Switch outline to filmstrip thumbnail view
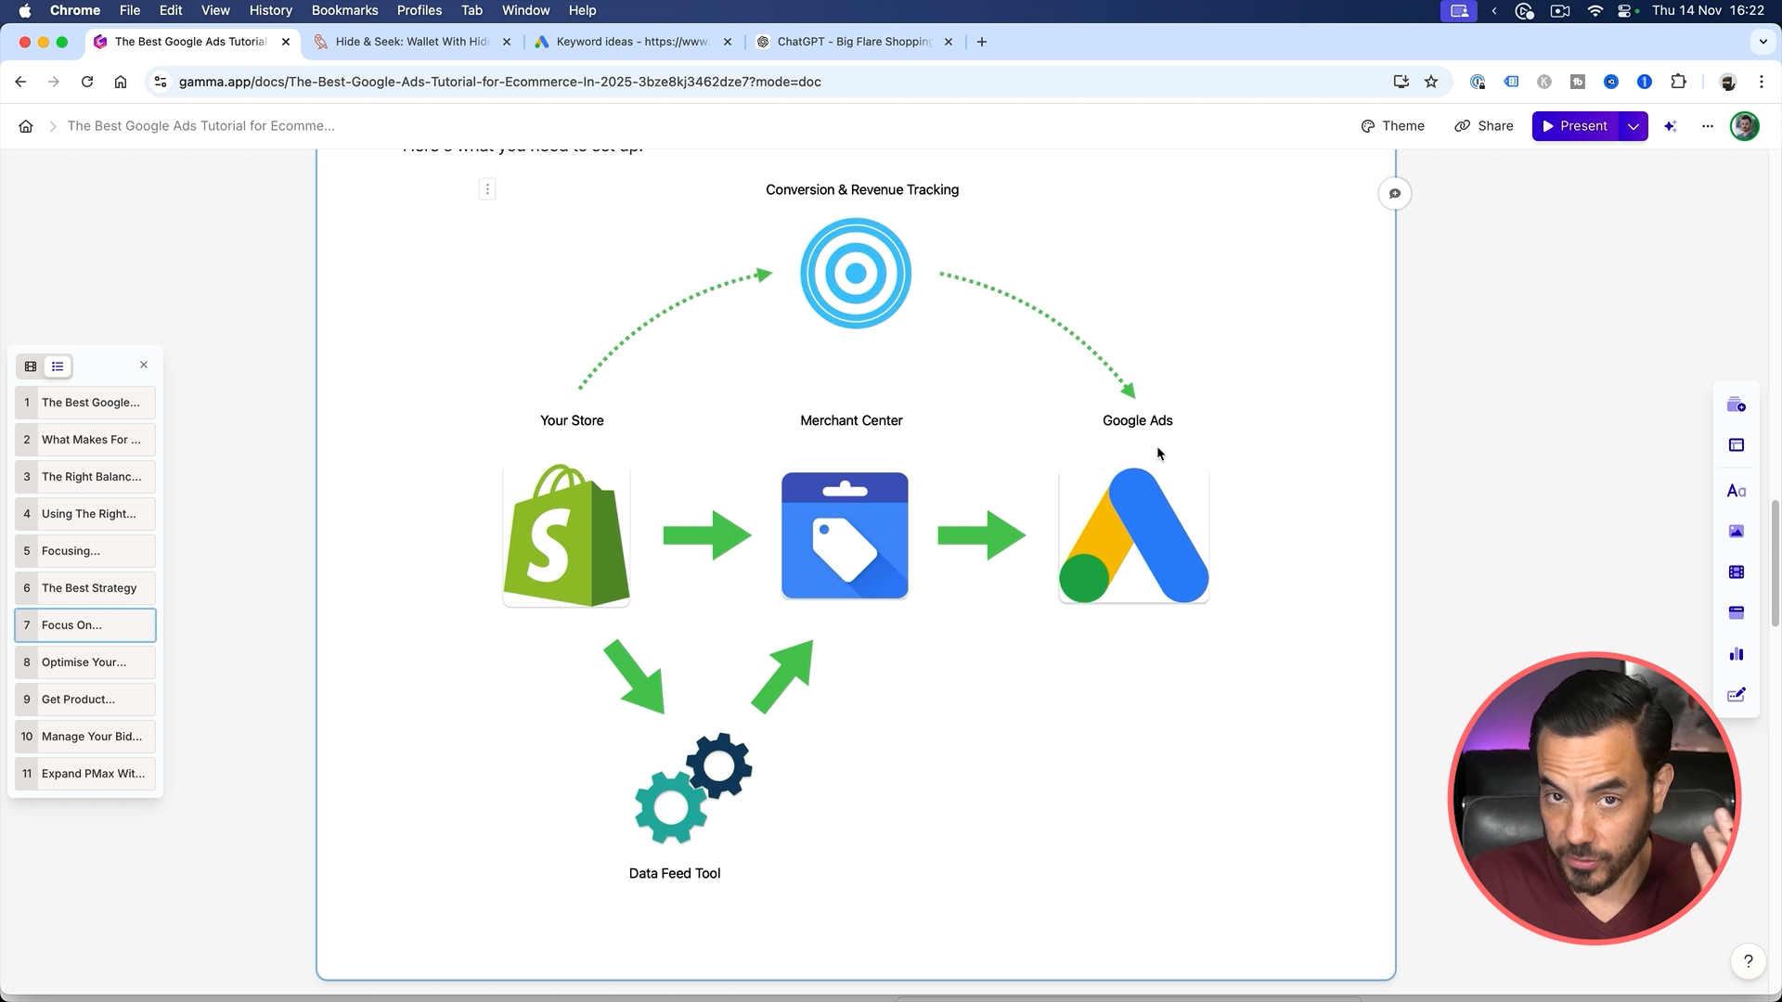1782x1002 pixels. (31, 366)
